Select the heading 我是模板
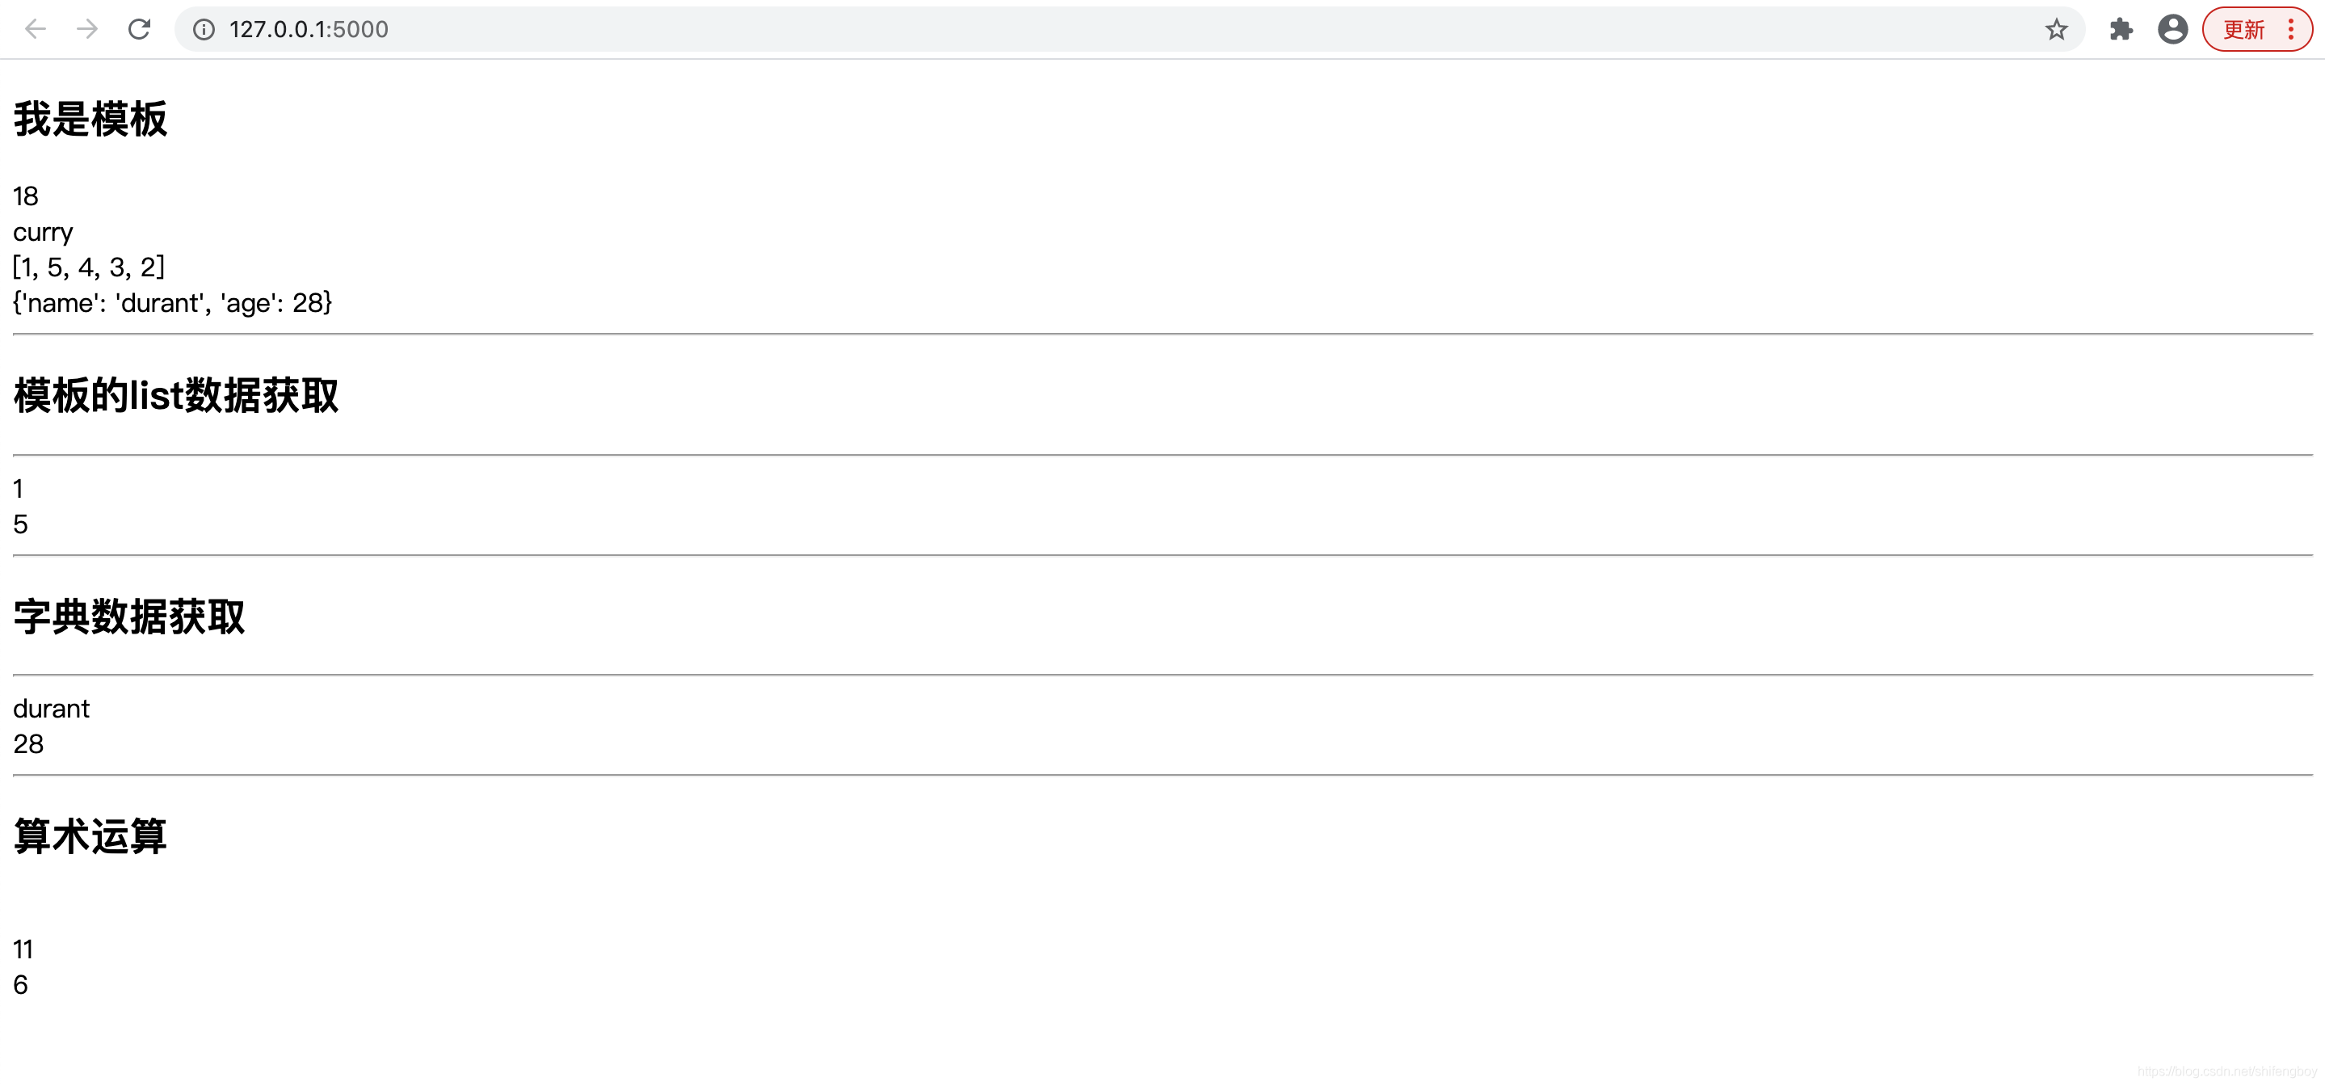The width and height of the screenshot is (2325, 1086). (90, 118)
